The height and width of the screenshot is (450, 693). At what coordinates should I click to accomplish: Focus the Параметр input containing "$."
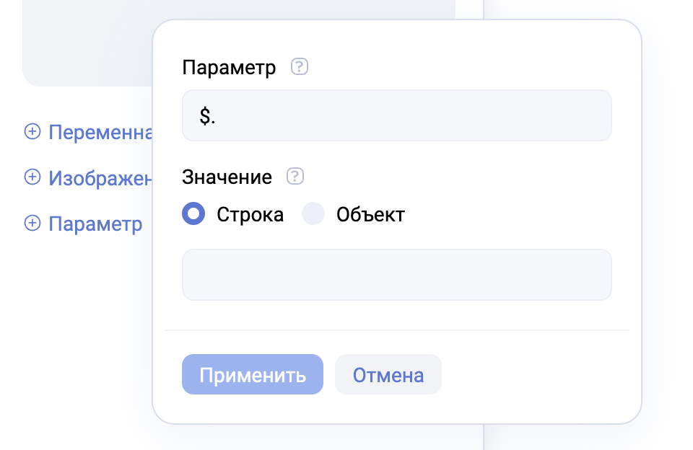tap(396, 115)
